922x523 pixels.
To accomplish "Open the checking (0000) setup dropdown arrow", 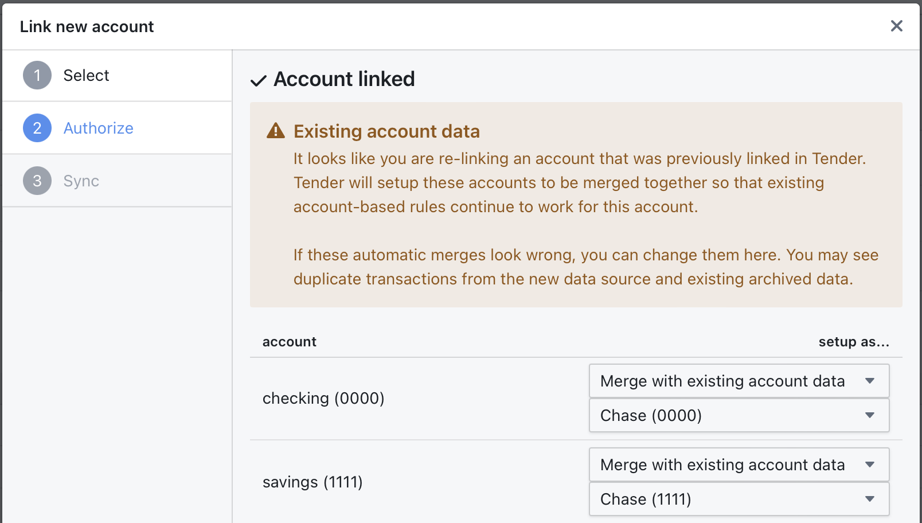I will [x=870, y=381].
